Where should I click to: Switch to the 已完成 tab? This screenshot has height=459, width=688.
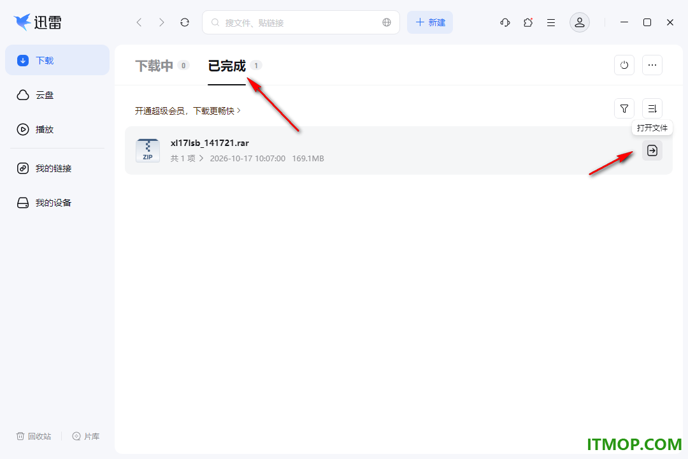click(x=227, y=66)
